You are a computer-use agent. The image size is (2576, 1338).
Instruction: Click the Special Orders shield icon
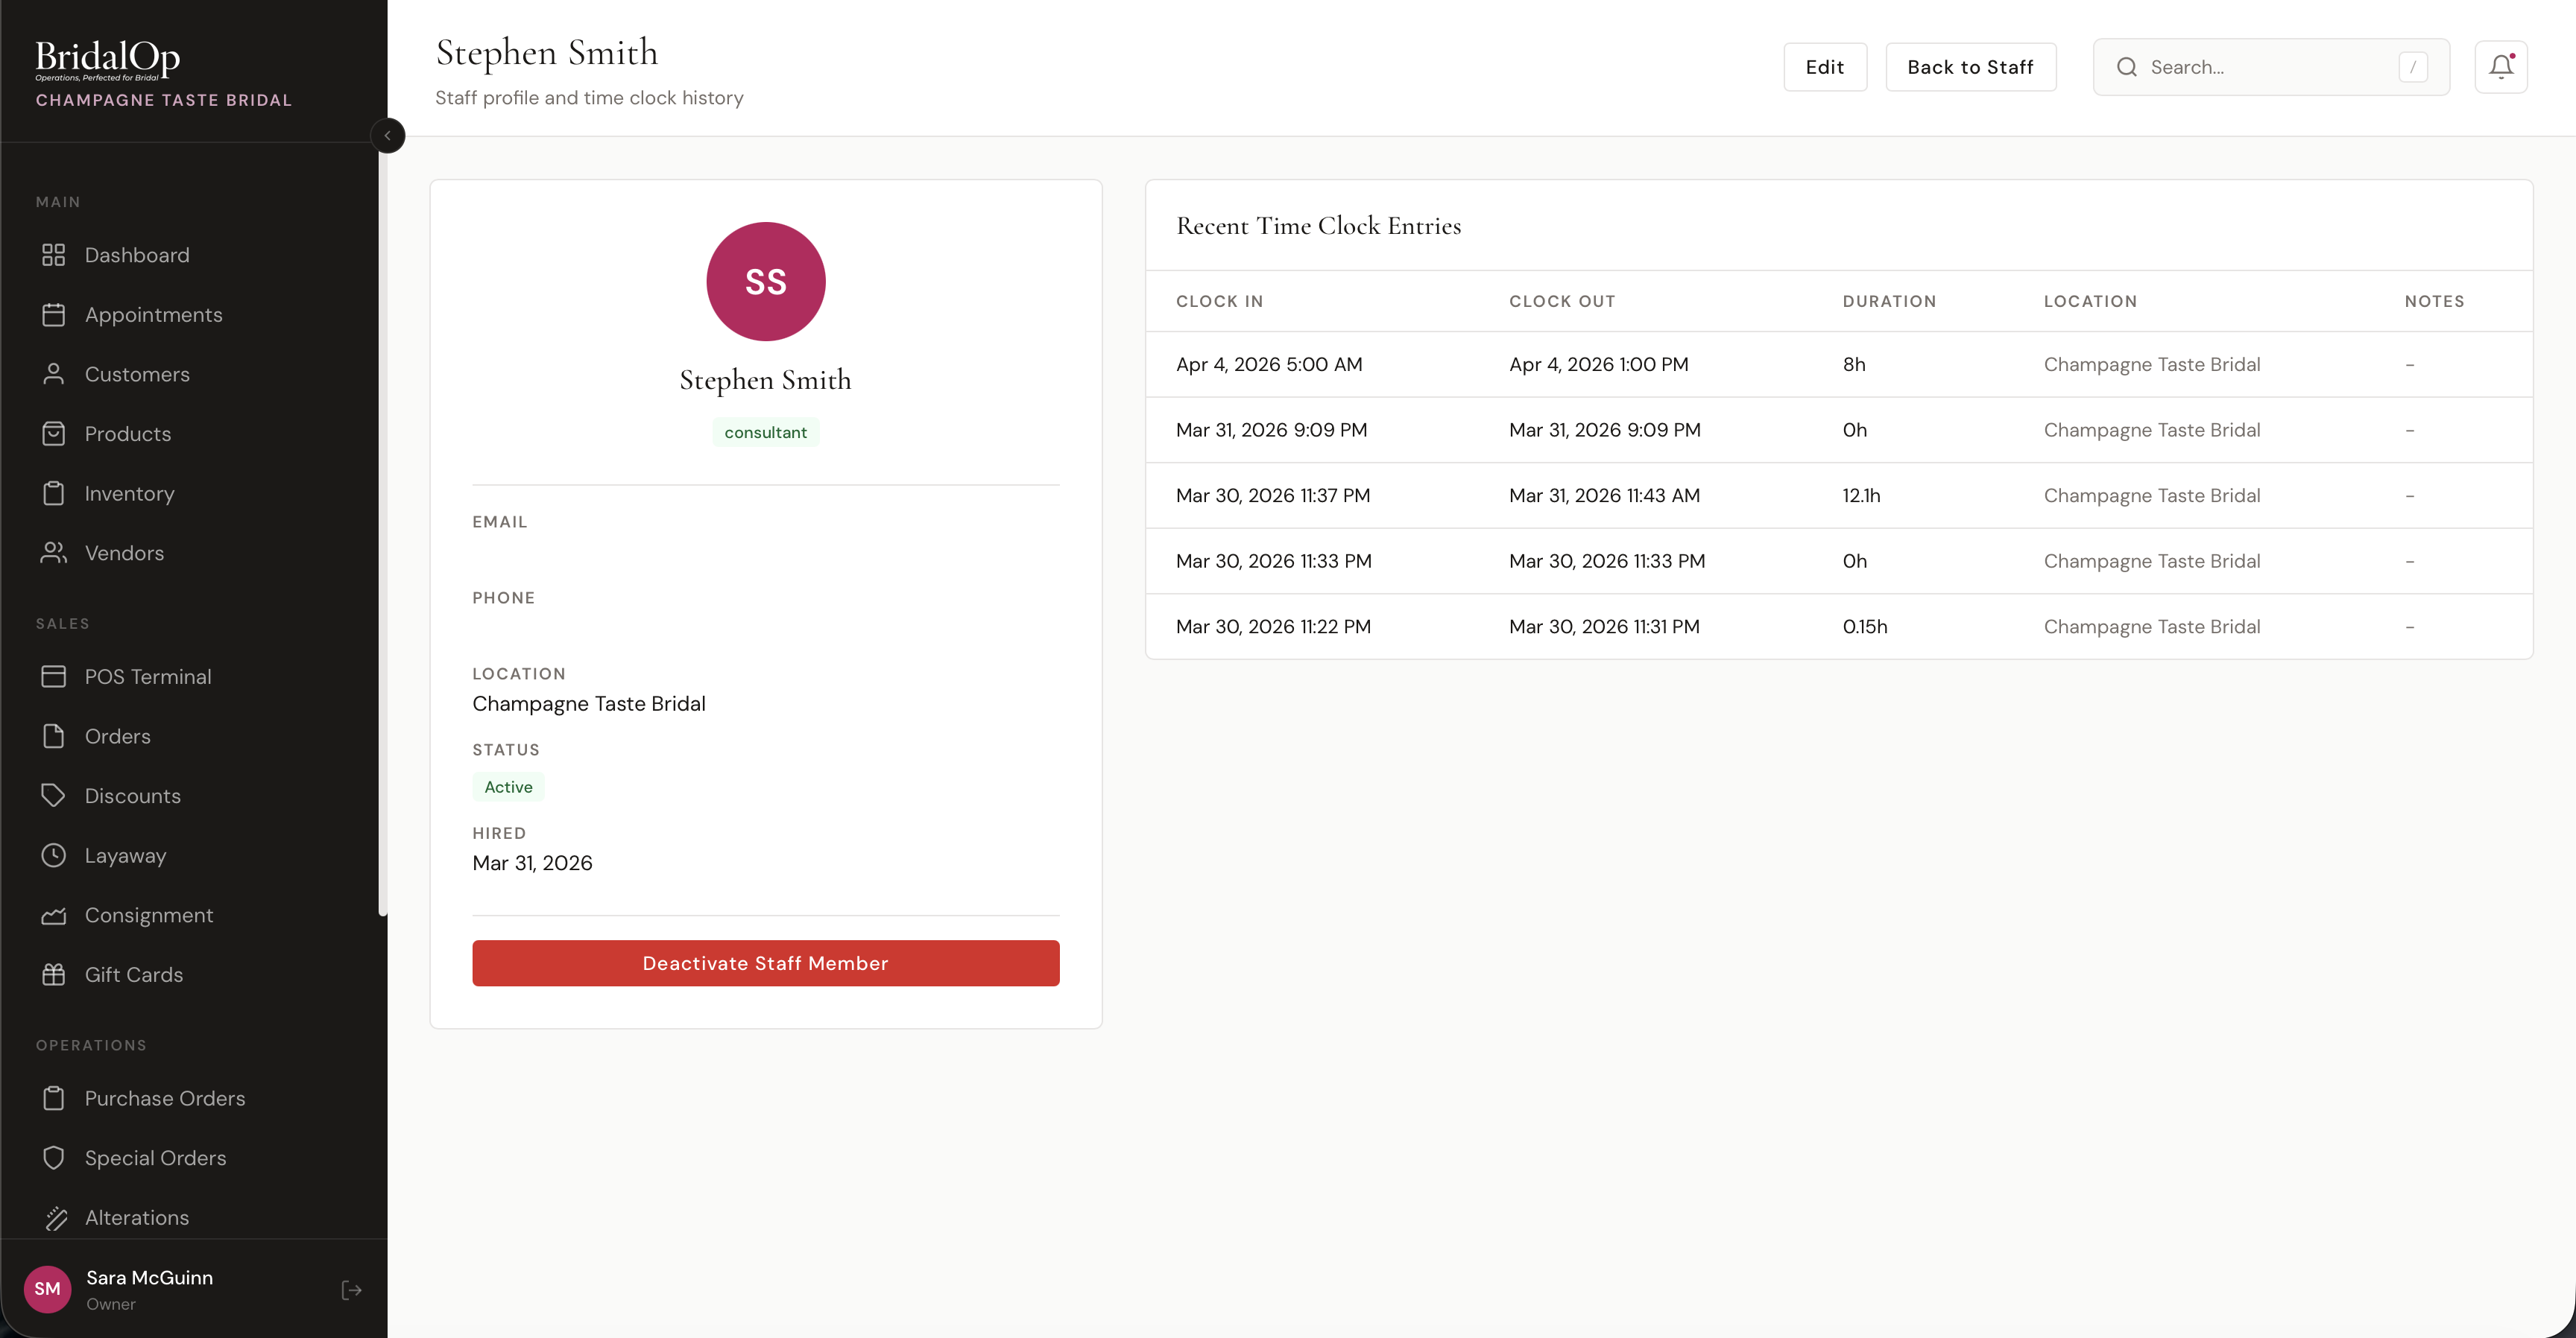pos(53,1157)
